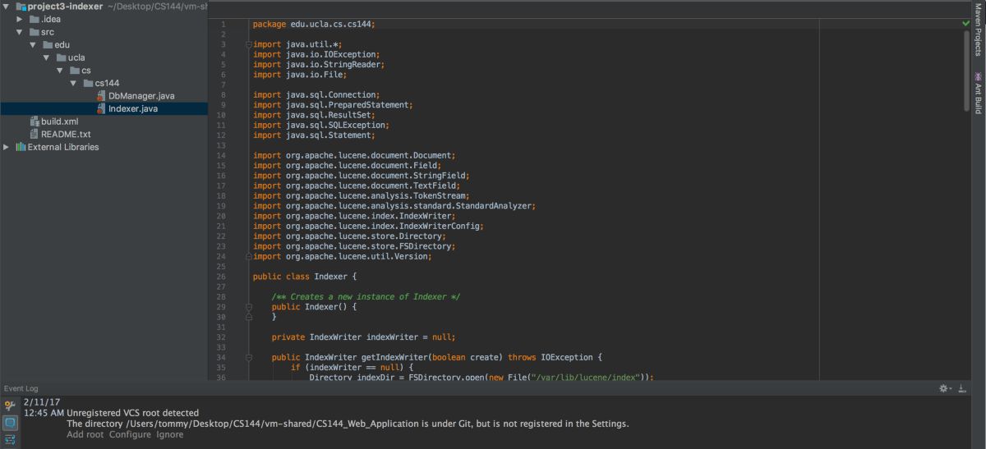Click the Configure link in Event Log

131,434
